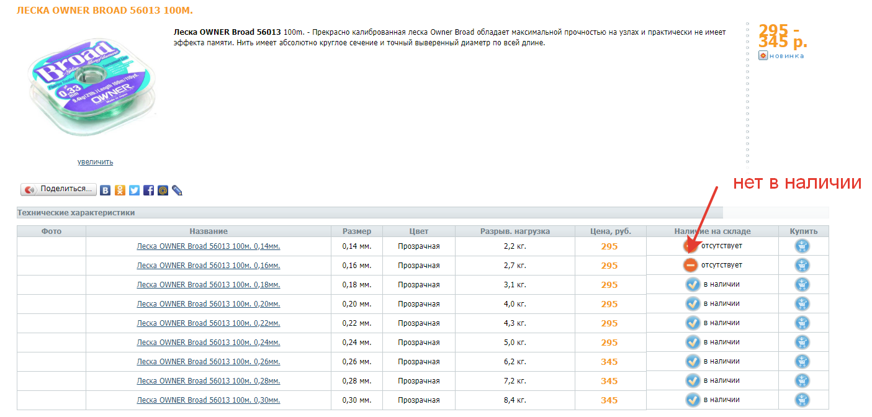Share via the Odnoklassniki icon
Image resolution: width=872 pixels, height=417 pixels.
[120, 191]
